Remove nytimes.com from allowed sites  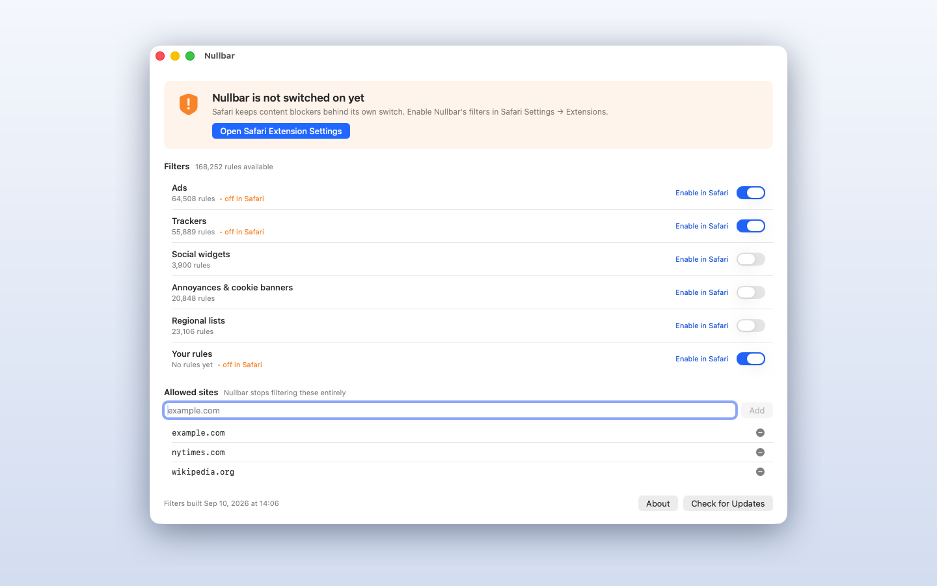click(x=760, y=453)
